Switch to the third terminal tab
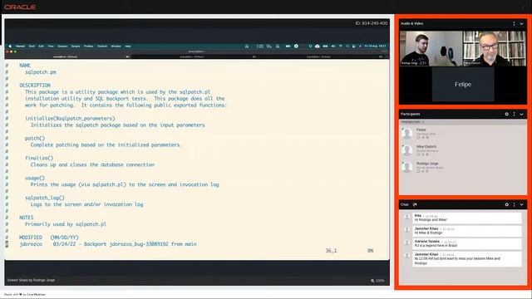This screenshot has width=532, height=299. click(322, 56)
